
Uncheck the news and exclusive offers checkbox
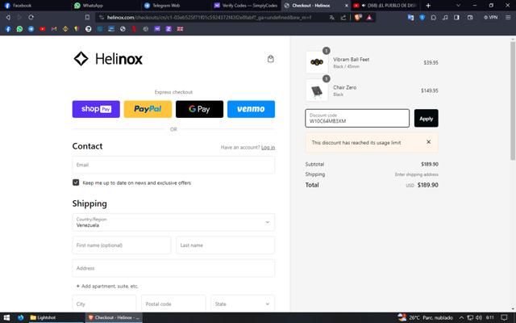point(76,182)
